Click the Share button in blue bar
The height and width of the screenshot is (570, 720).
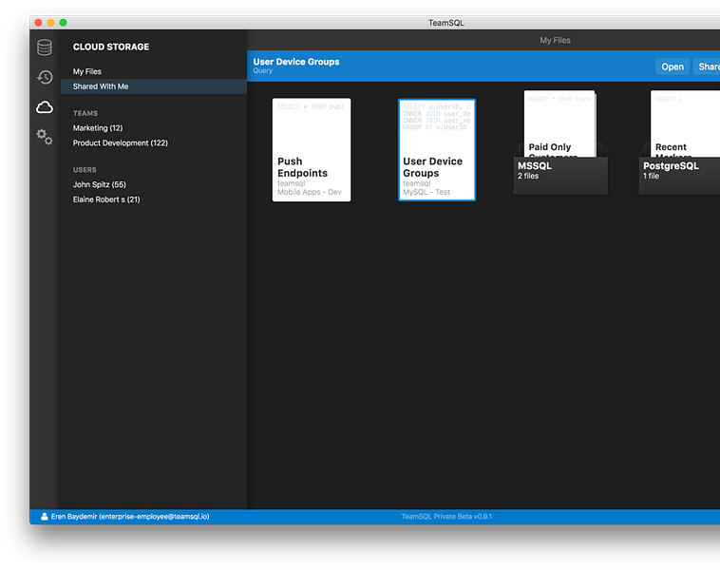click(x=707, y=66)
